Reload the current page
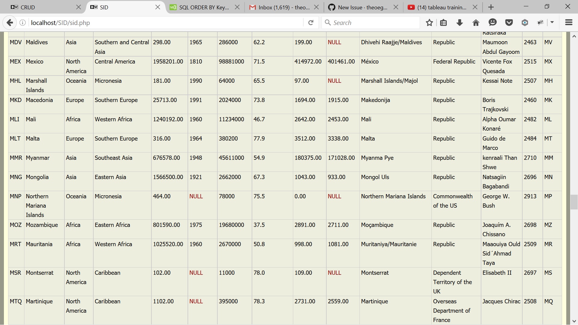 point(311,23)
